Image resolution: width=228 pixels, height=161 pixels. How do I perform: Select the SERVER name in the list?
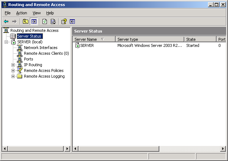(87, 45)
